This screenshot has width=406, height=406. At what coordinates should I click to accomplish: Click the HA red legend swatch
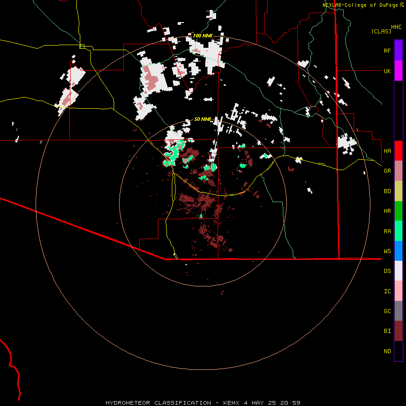[398, 151]
